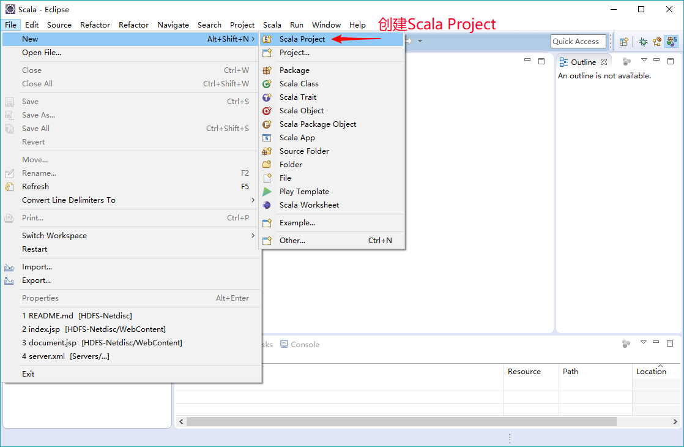The width and height of the screenshot is (684, 447).
Task: Open the Run menu
Action: tap(297, 25)
